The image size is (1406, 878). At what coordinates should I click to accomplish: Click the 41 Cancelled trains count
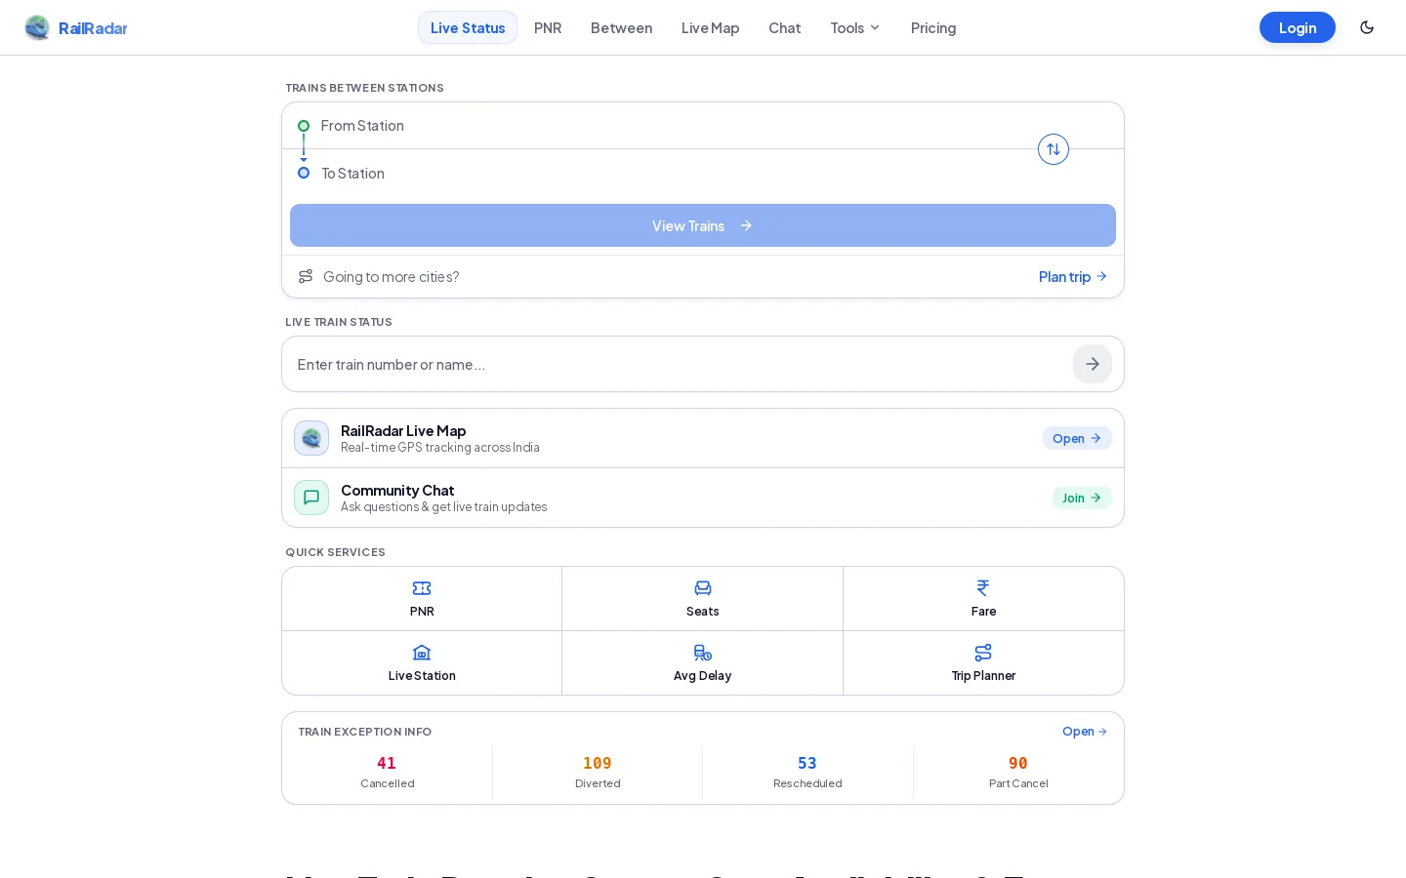click(x=388, y=772)
